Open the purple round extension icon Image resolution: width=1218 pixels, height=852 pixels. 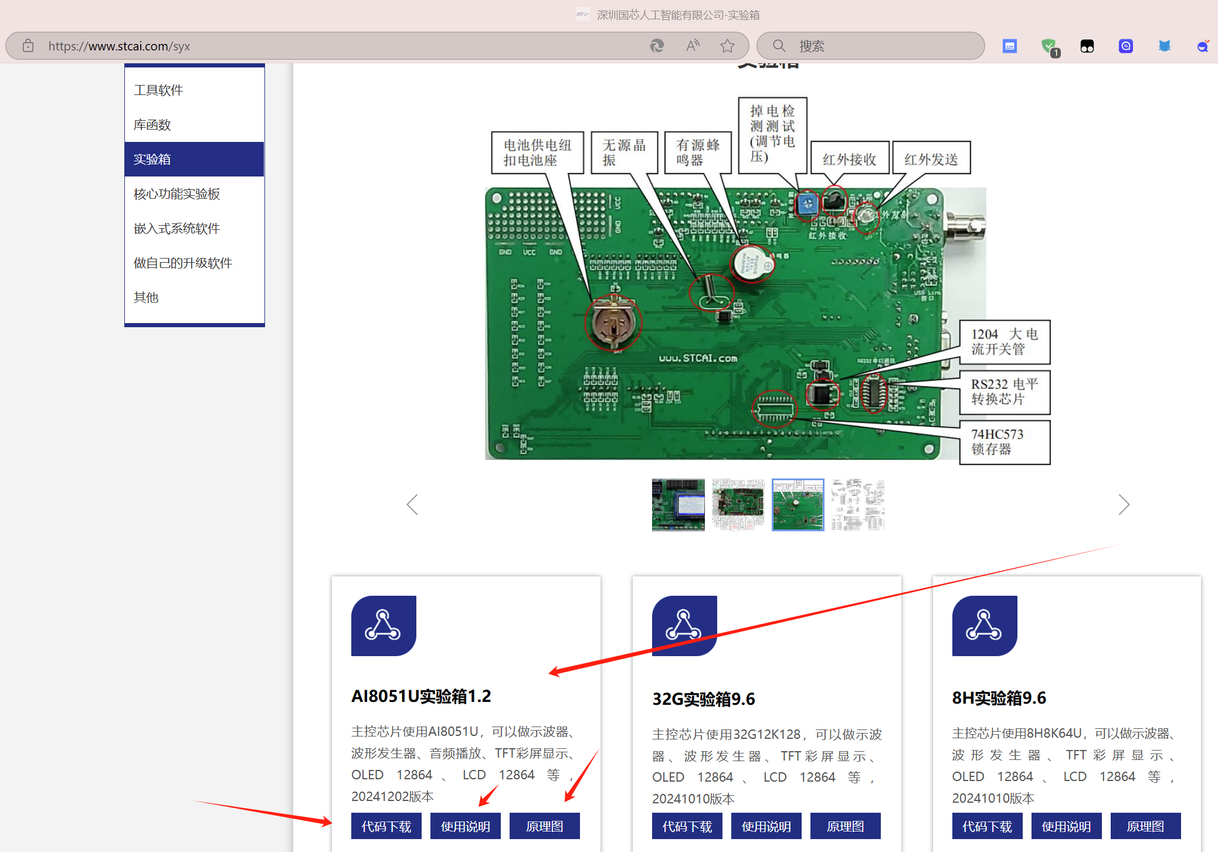(1126, 46)
